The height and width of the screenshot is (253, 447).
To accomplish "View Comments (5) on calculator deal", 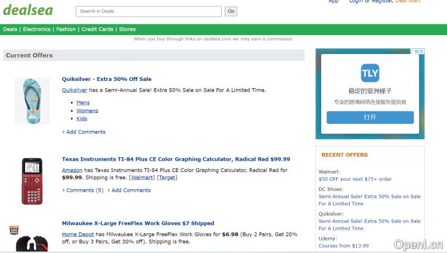I will 85,190.
